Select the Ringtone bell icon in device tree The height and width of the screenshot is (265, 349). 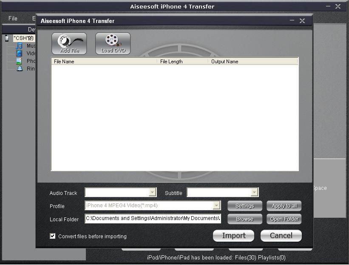coord(20,68)
